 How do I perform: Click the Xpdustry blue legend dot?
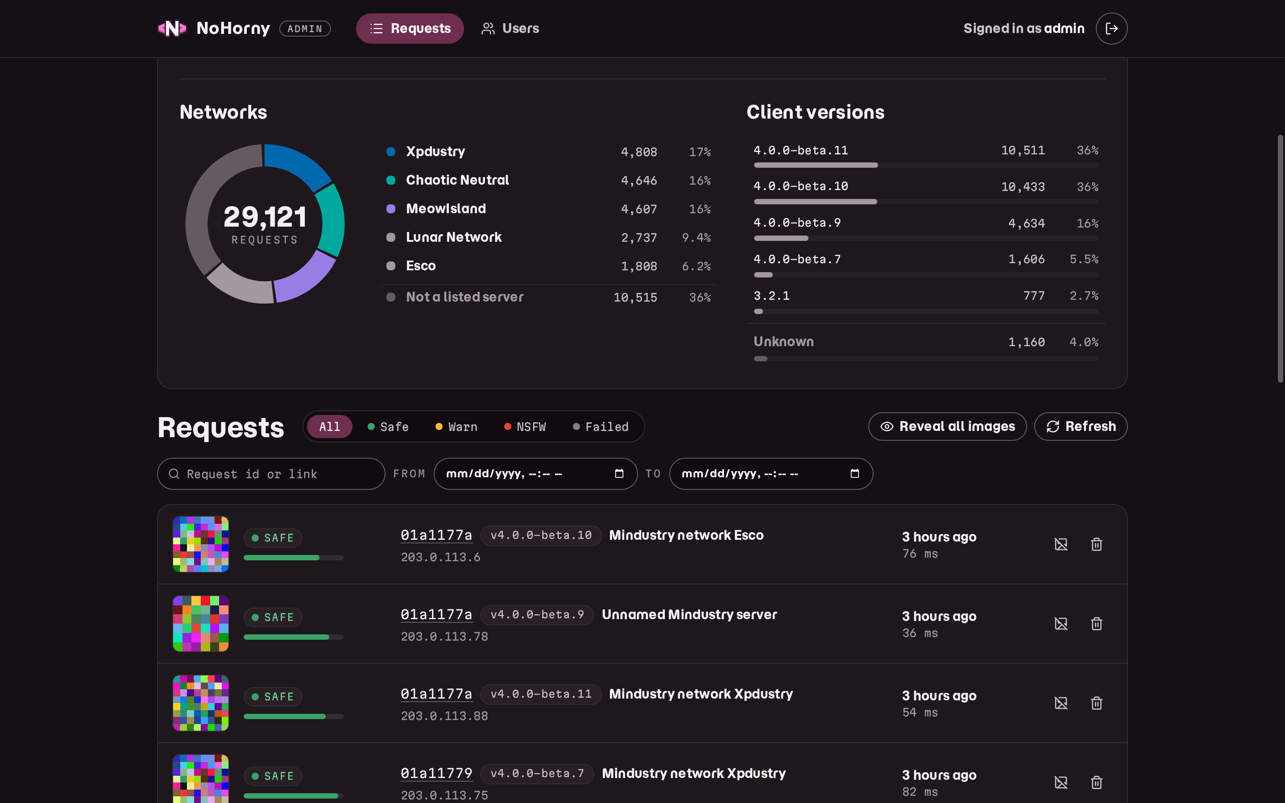coord(391,152)
